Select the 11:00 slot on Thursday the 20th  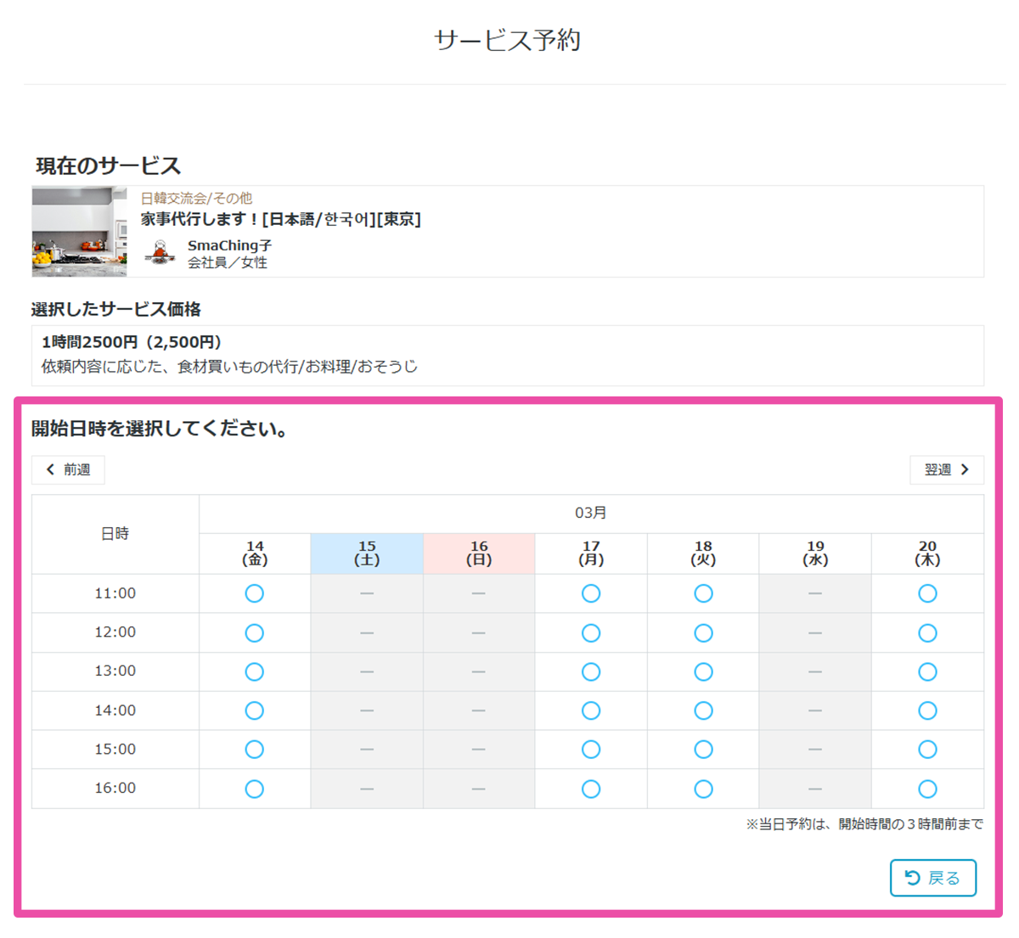click(x=927, y=593)
